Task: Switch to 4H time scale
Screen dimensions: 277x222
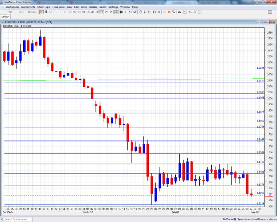Action: [x=93, y=12]
